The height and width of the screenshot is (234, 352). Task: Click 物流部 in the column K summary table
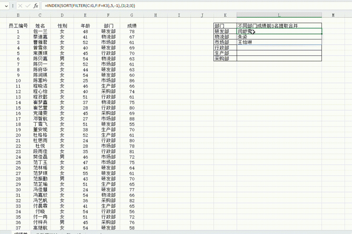pos(225,37)
